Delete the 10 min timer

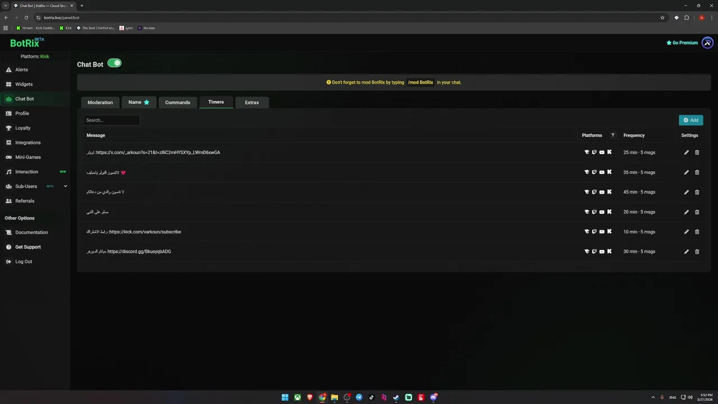point(697,232)
